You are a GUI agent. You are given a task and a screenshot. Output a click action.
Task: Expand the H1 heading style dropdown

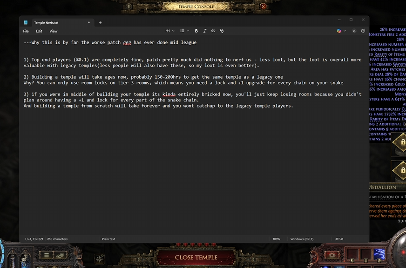click(x=170, y=31)
